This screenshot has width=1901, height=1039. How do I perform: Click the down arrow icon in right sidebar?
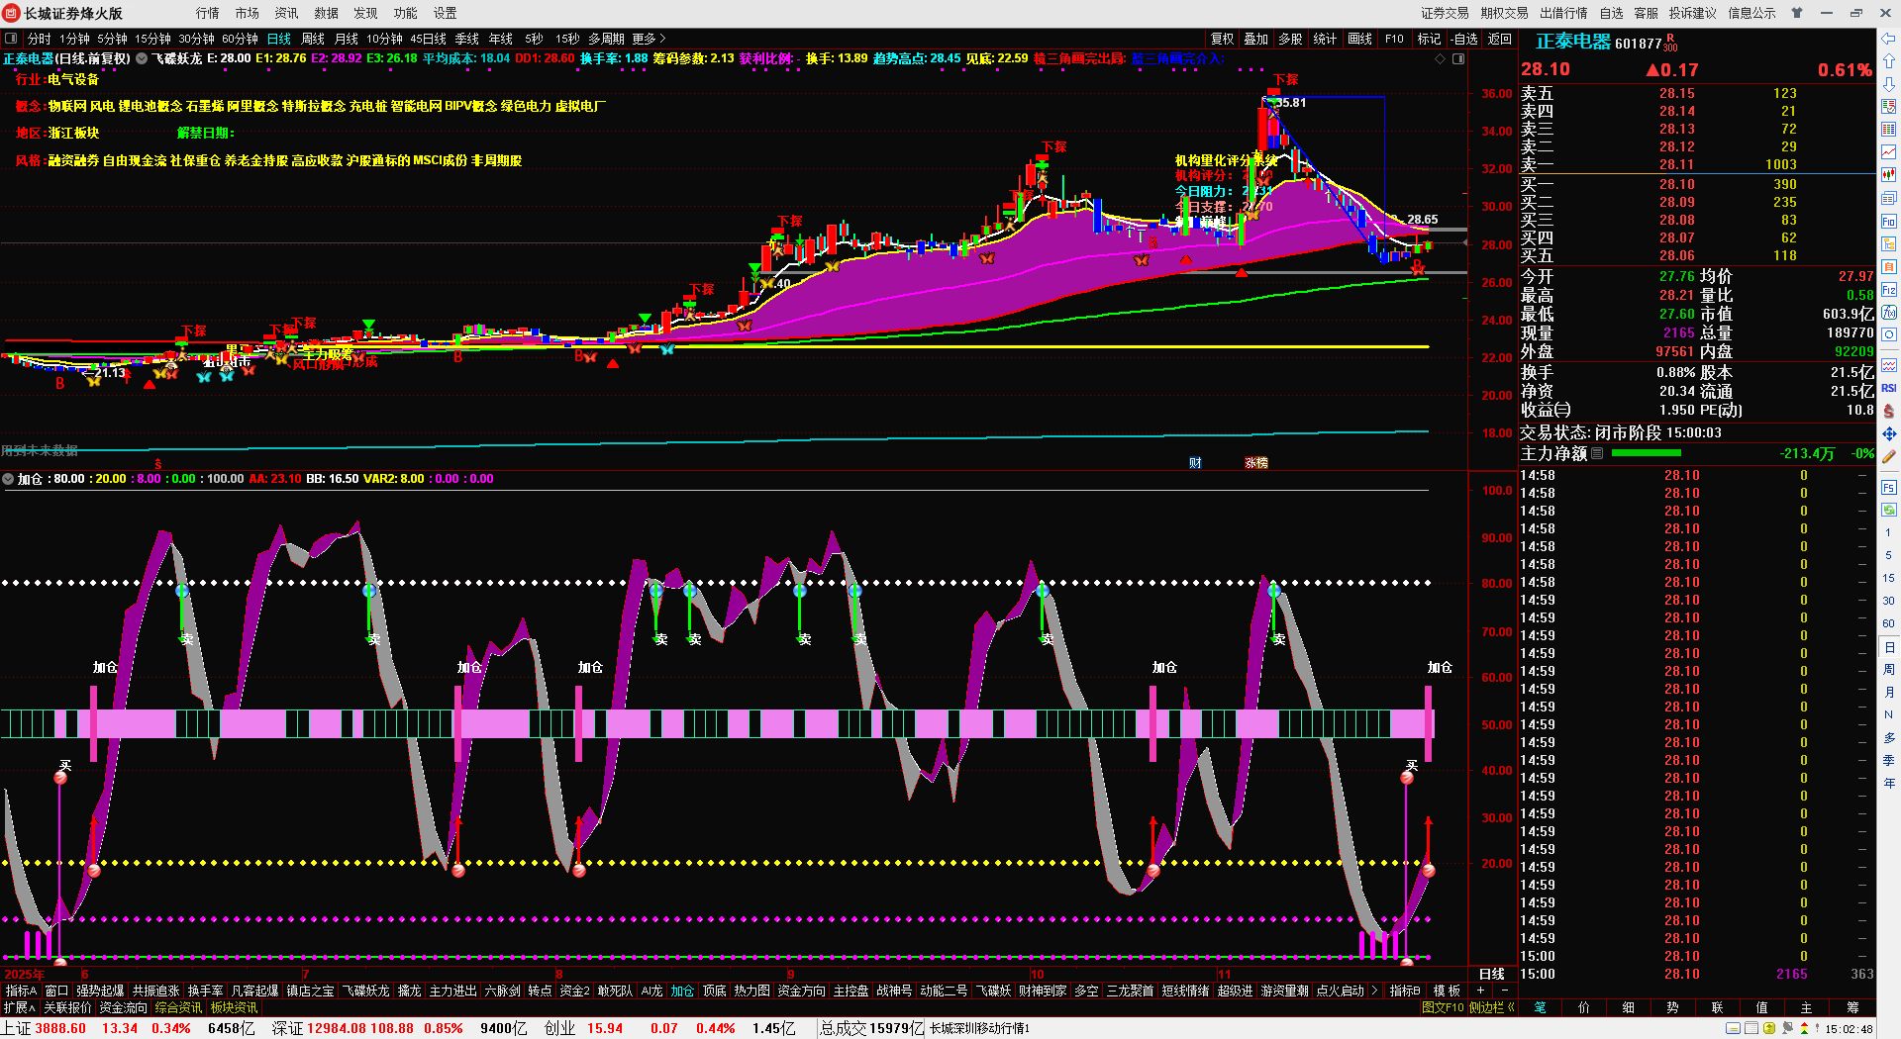point(1889,83)
